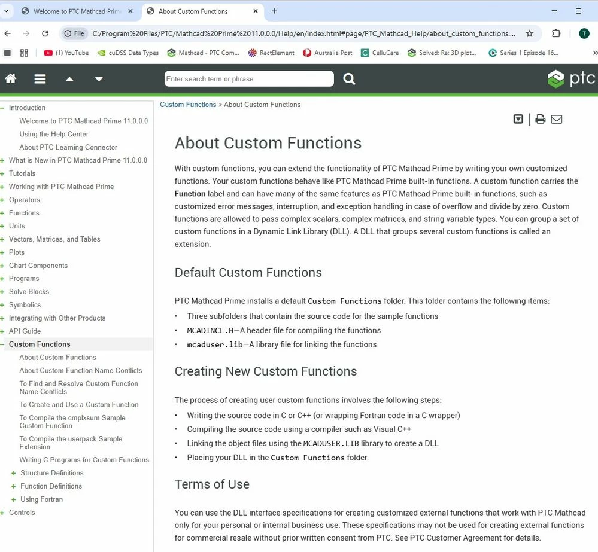Email this help page

[x=557, y=119]
